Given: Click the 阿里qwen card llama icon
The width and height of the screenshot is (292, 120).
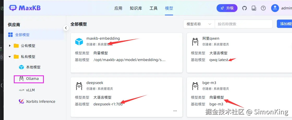Looking at the screenshot, I should tap(195, 42).
